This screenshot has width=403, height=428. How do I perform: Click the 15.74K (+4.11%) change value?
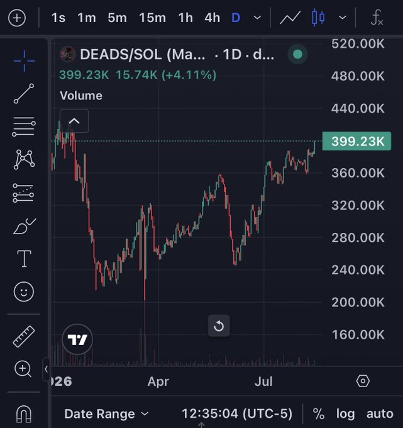(x=166, y=75)
